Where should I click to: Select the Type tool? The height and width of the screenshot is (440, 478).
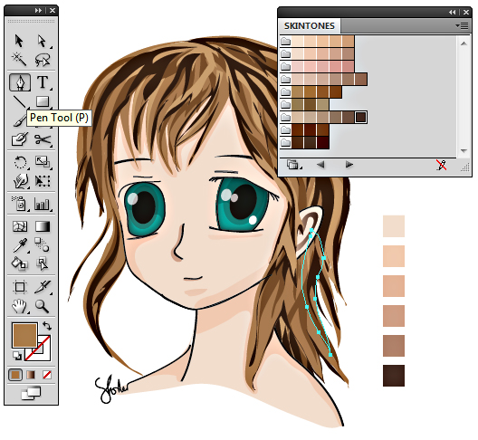click(x=43, y=82)
